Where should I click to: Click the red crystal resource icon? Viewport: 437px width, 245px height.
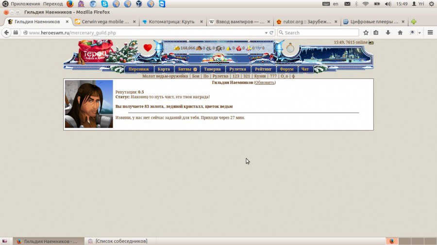click(239, 48)
